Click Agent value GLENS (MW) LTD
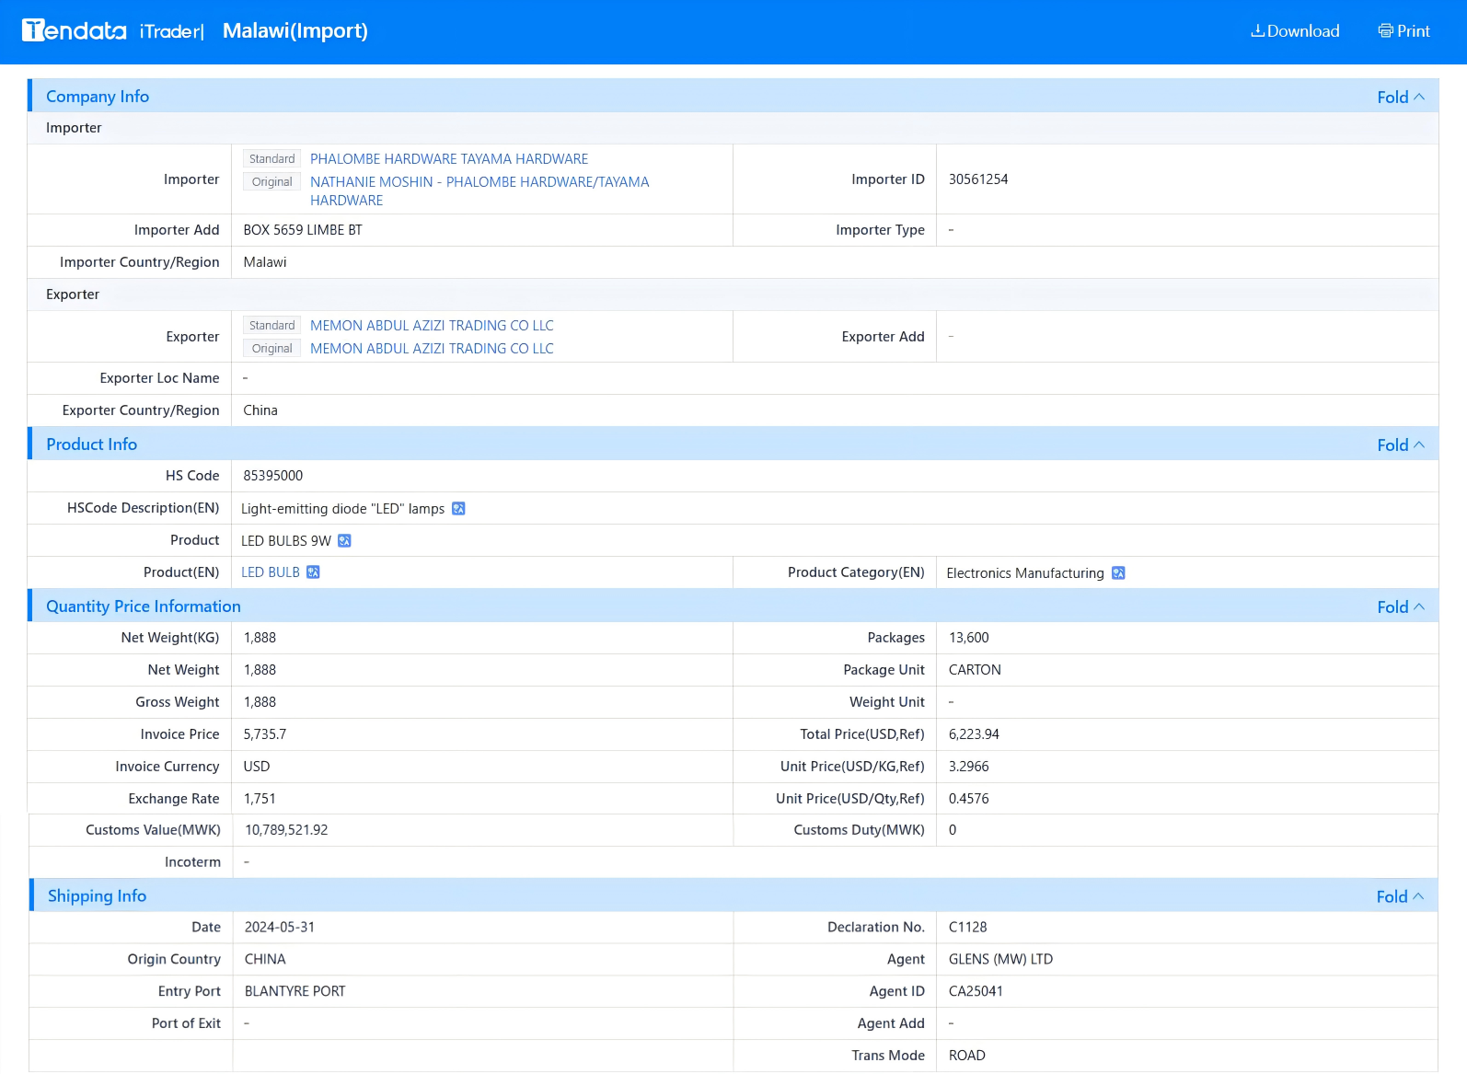 [x=1001, y=960]
